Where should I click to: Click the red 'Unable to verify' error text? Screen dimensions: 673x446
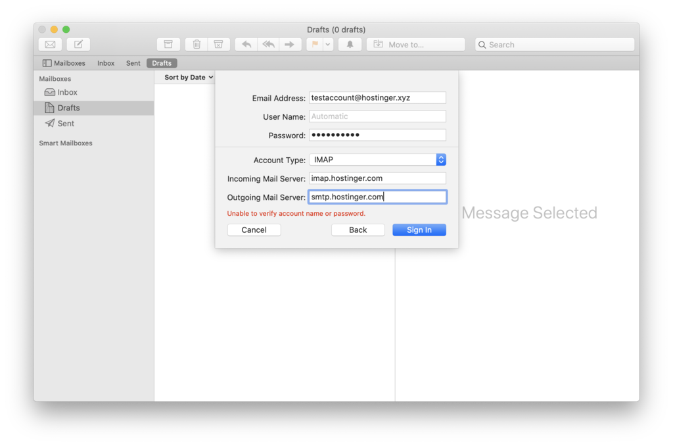click(296, 214)
